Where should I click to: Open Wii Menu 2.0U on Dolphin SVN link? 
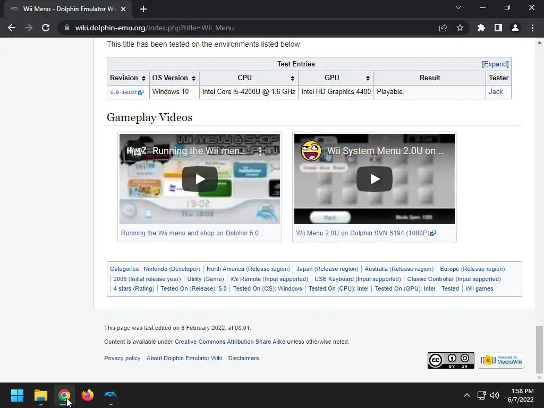pos(365,233)
